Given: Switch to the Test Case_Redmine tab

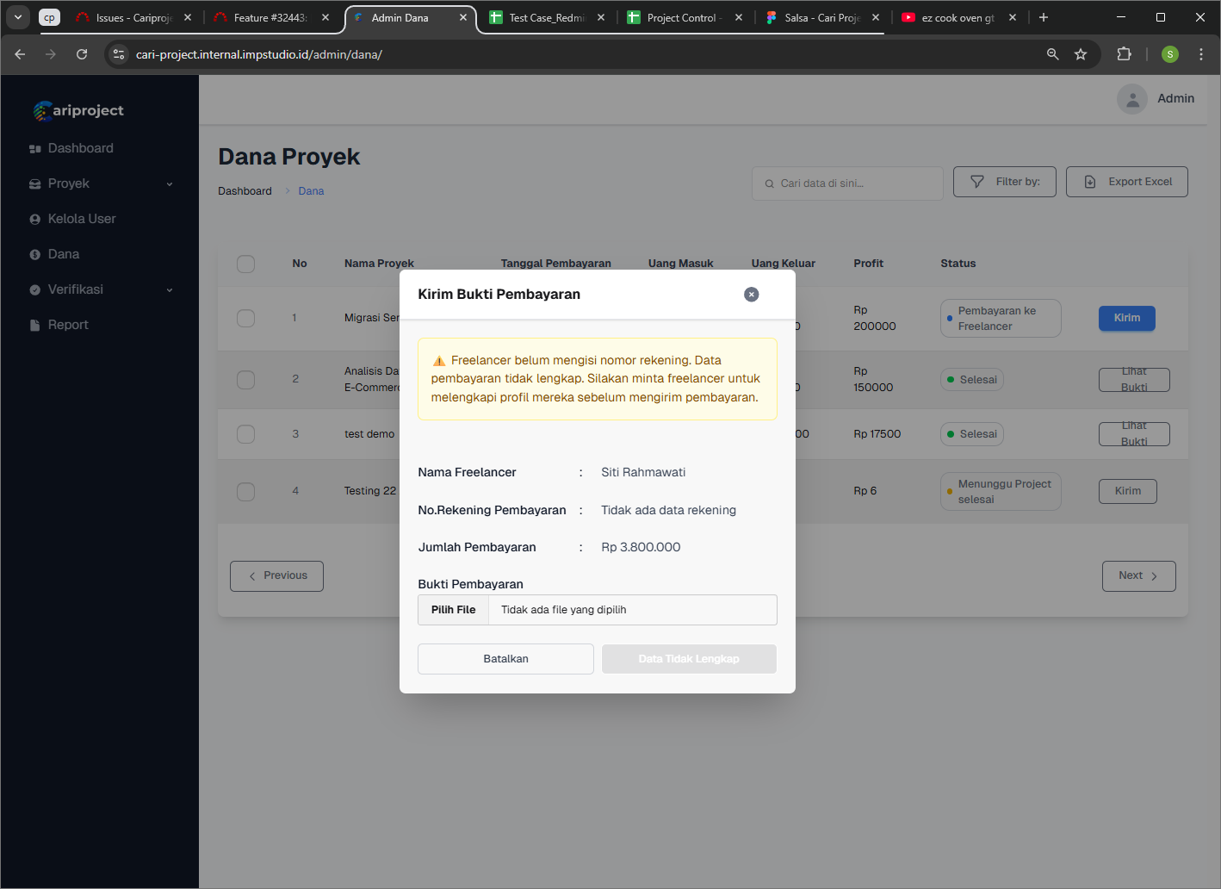Looking at the screenshot, I should (x=546, y=17).
